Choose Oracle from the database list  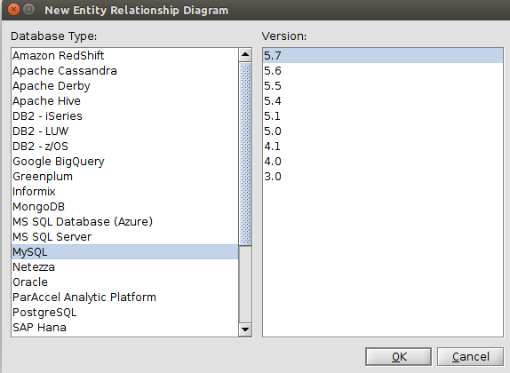[x=125, y=282]
